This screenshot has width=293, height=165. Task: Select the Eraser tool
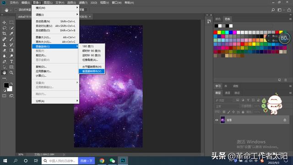tap(4, 50)
